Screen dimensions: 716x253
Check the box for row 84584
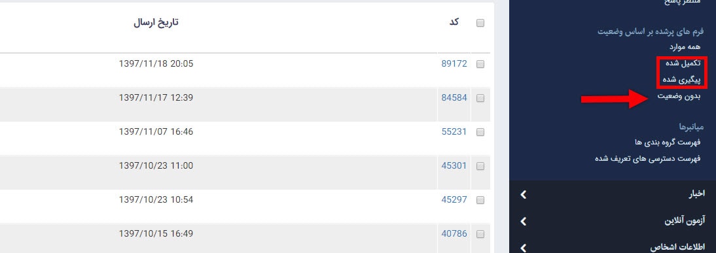(480, 98)
